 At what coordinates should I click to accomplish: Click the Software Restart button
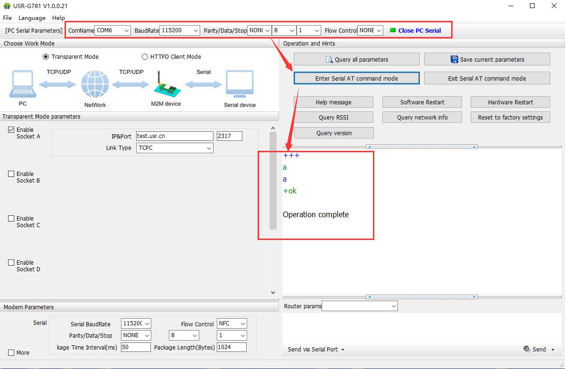(422, 102)
